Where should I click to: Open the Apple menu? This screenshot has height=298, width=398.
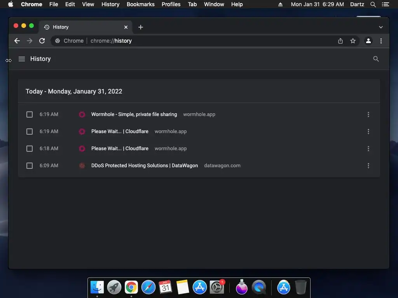point(10,4)
